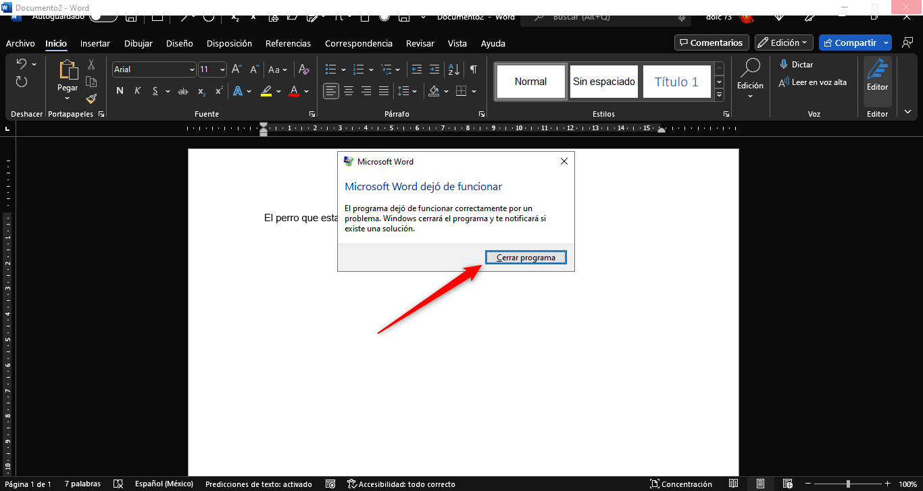The image size is (923, 491).
Task: Select the Sin espaciado style
Action: point(604,82)
